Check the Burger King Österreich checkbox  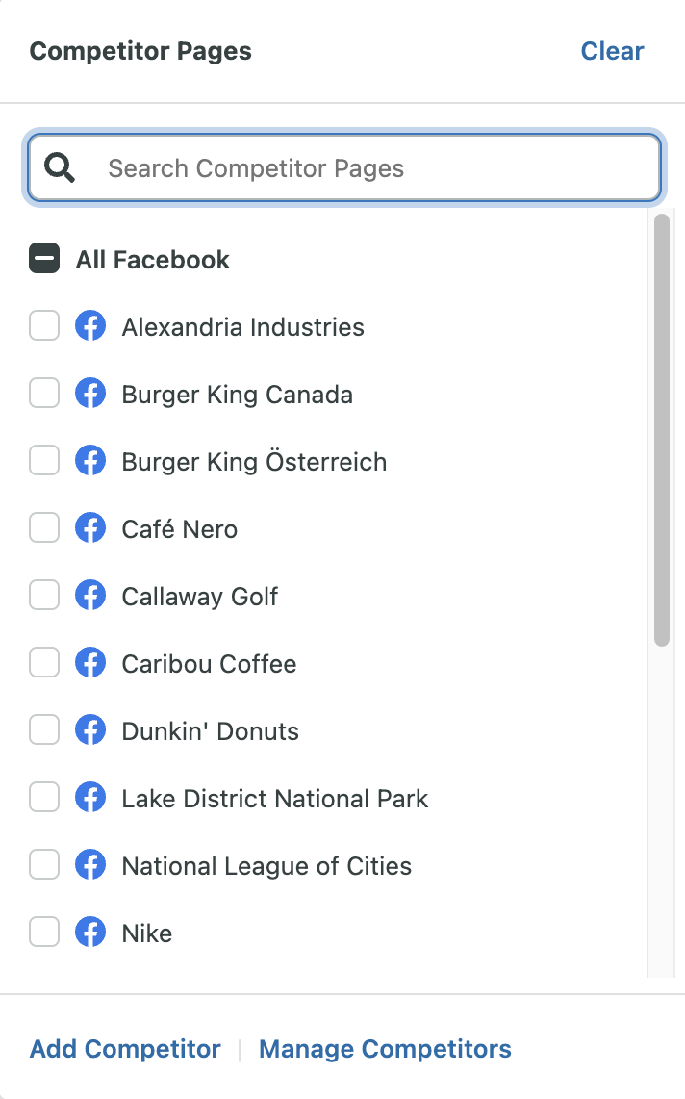click(x=44, y=461)
